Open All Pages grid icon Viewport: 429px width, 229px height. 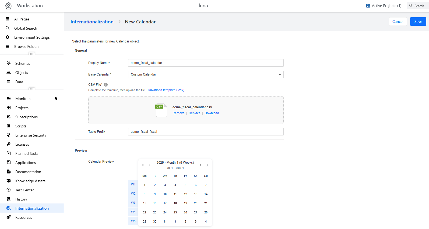pos(8,19)
